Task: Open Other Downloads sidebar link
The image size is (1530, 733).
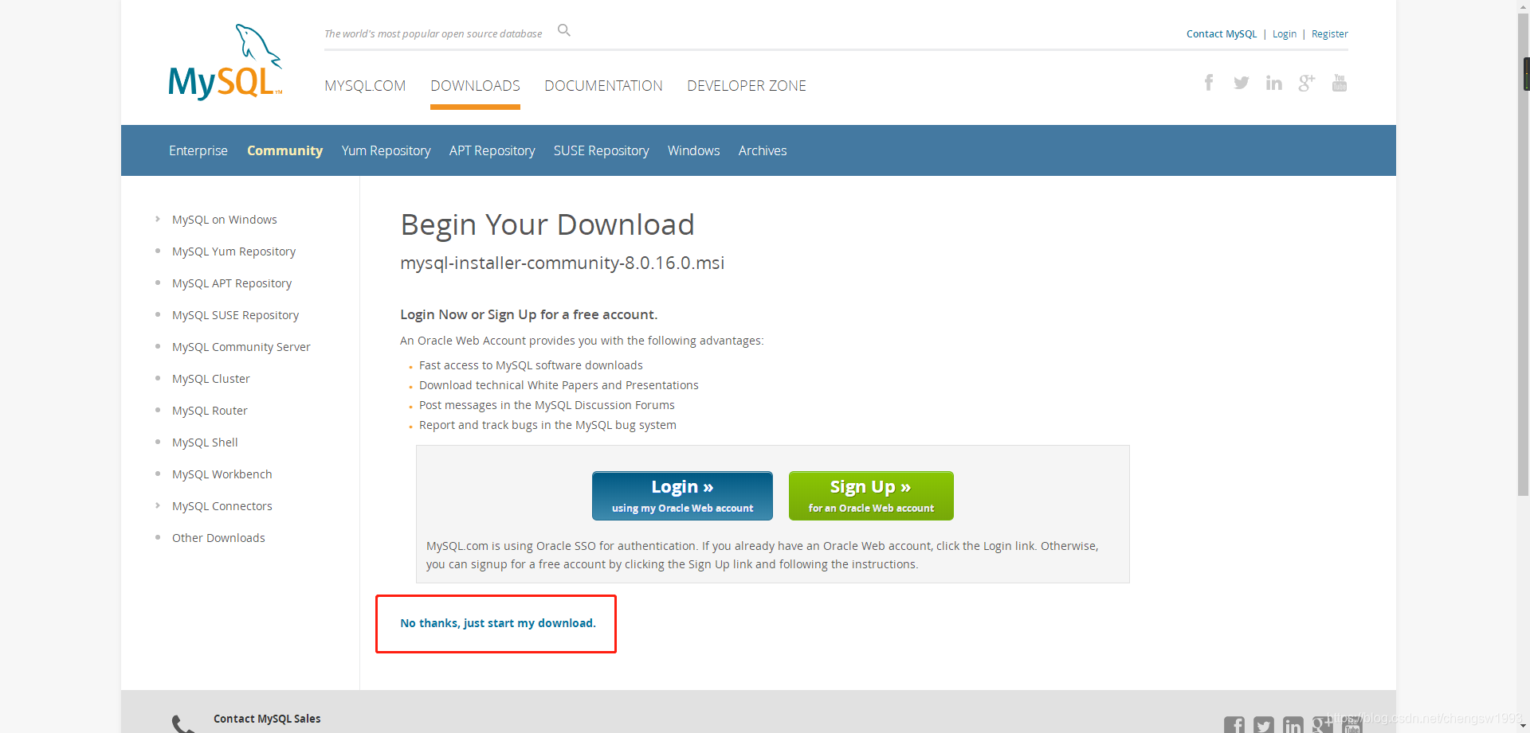Action: coord(218,538)
